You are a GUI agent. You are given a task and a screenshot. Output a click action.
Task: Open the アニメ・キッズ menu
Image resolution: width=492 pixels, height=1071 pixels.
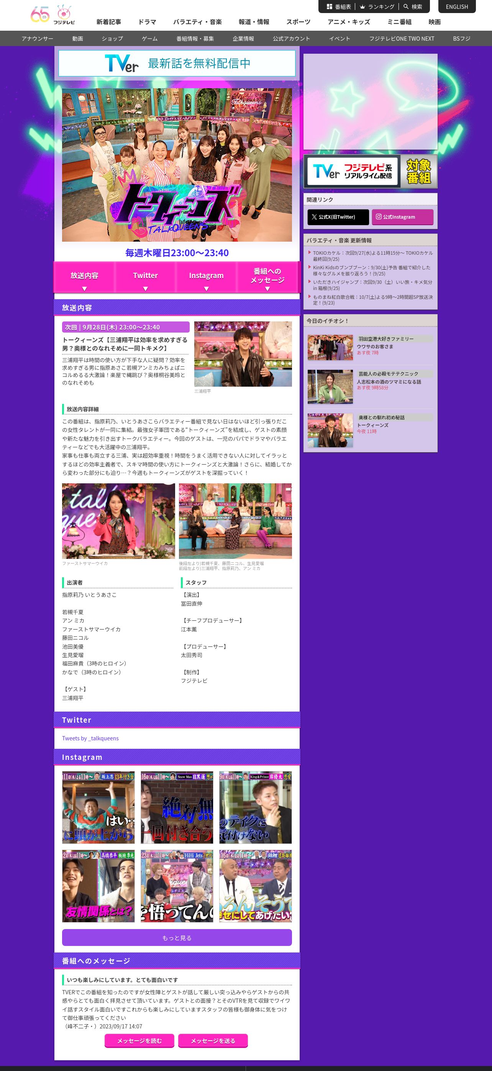(x=349, y=21)
